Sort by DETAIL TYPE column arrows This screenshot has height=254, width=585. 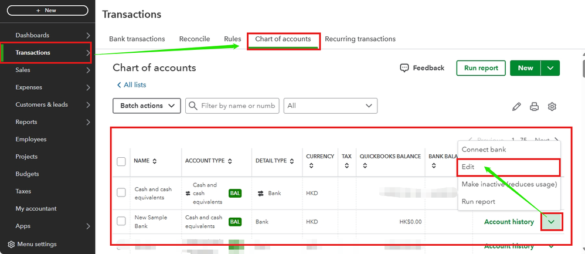point(292,161)
